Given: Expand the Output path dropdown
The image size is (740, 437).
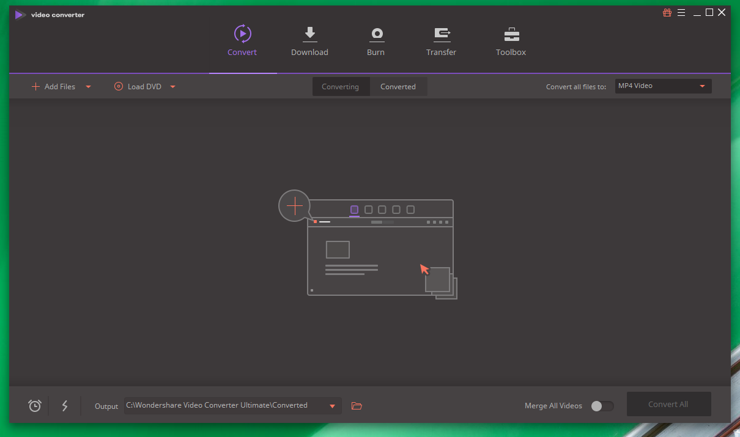Looking at the screenshot, I should pyautogui.click(x=333, y=406).
